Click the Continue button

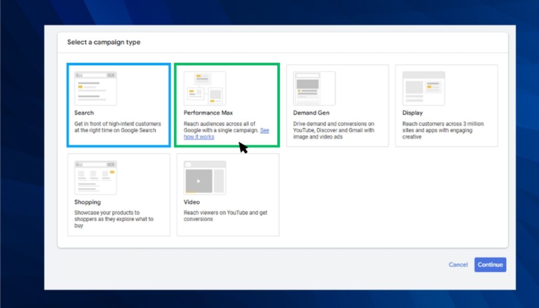pos(490,265)
